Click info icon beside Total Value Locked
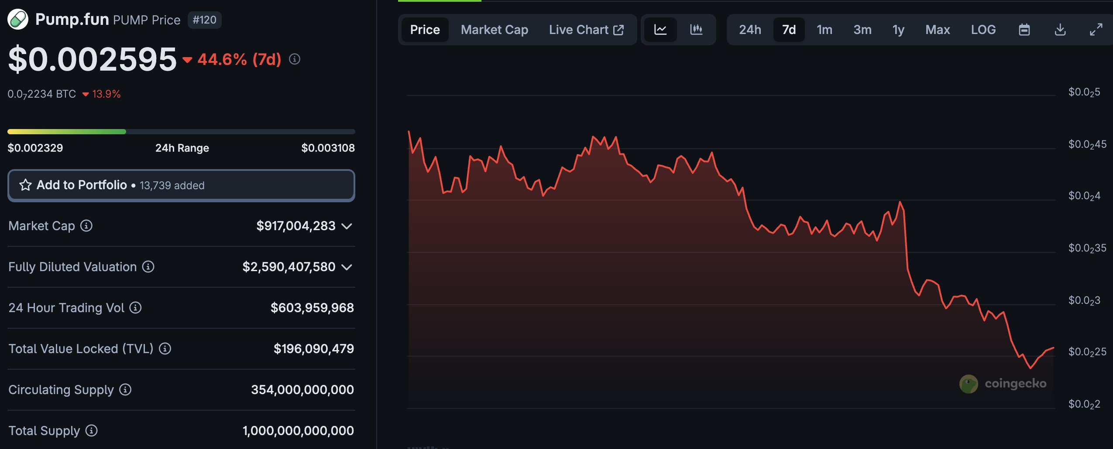 (165, 349)
